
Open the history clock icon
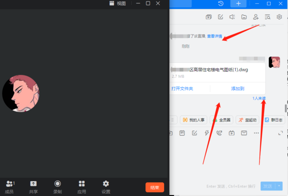point(220,4)
